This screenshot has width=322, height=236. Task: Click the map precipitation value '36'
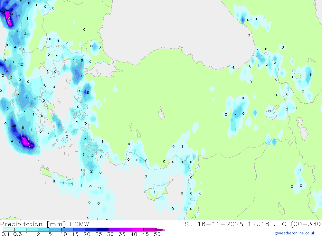pos(30,145)
